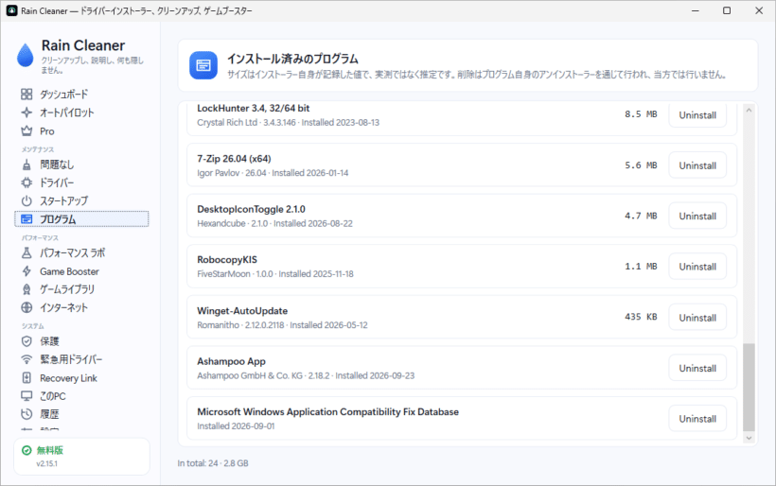The image size is (776, 486).
Task: Uninstall Ashampoo App
Action: [697, 368]
